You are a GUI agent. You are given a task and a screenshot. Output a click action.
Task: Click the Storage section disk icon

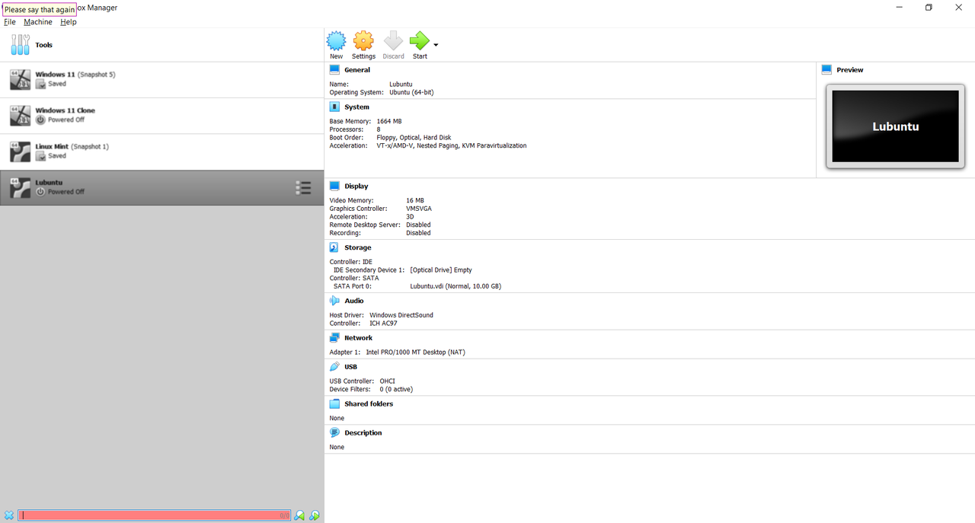click(334, 247)
